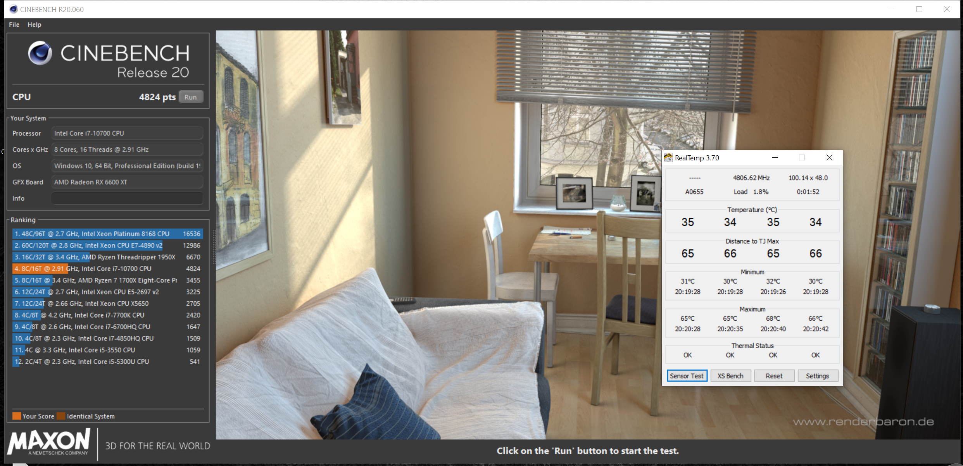The image size is (963, 466).
Task: Open the File menu
Action: click(14, 24)
